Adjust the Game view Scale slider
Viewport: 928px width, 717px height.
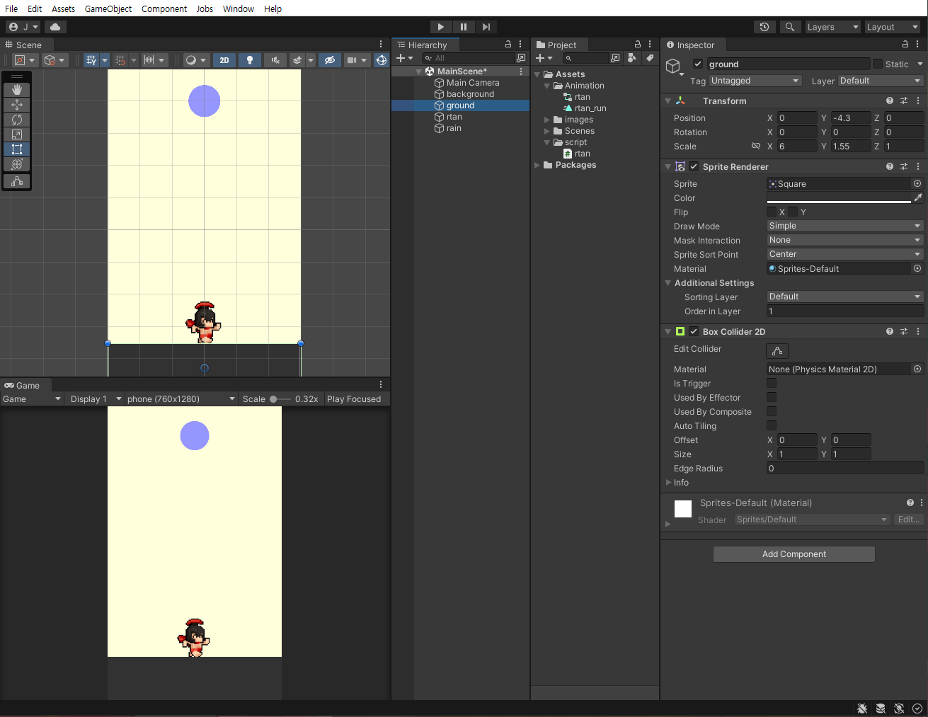tap(280, 398)
